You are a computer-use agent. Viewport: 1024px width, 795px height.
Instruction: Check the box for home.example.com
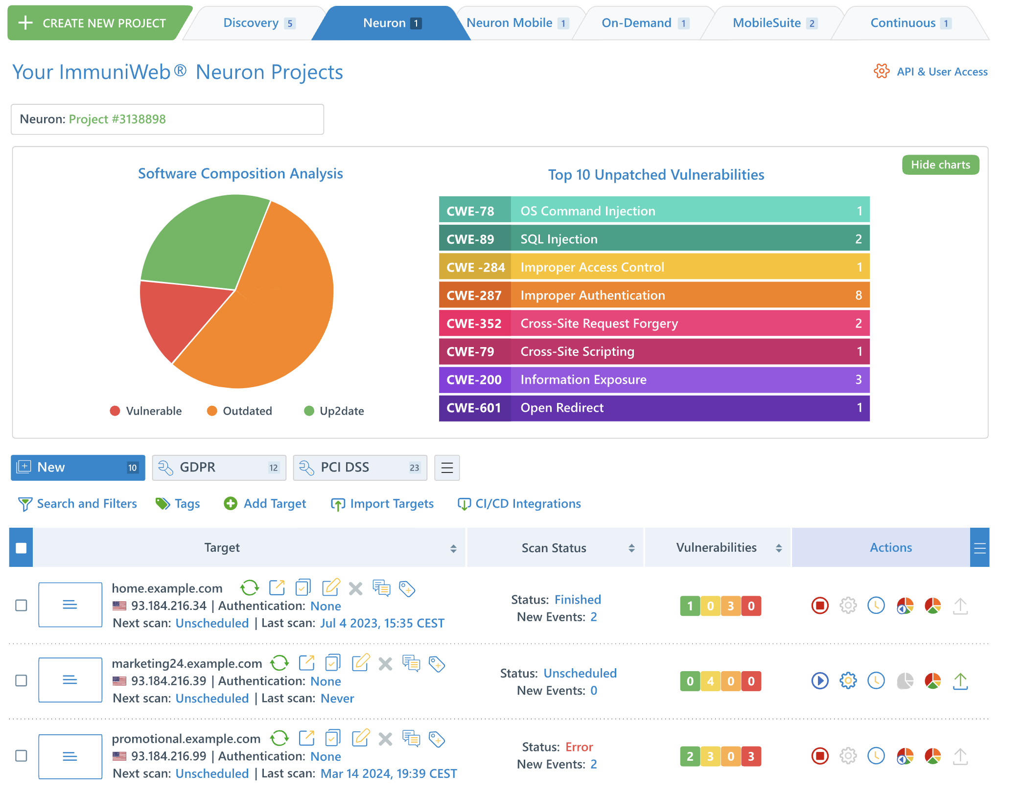(21, 606)
